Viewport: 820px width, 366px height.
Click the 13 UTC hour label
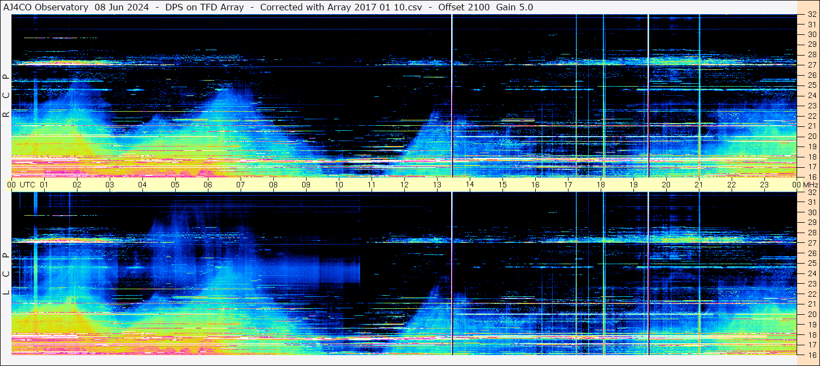tap(437, 185)
